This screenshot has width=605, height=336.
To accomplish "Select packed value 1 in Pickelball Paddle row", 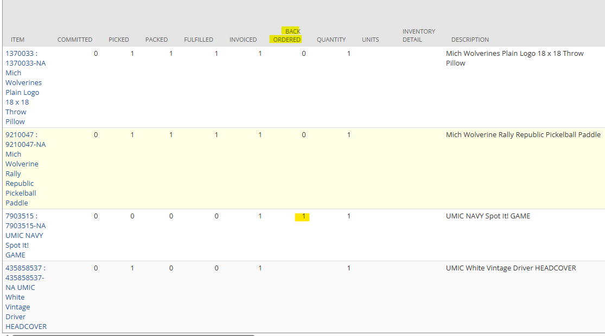I will tap(171, 135).
